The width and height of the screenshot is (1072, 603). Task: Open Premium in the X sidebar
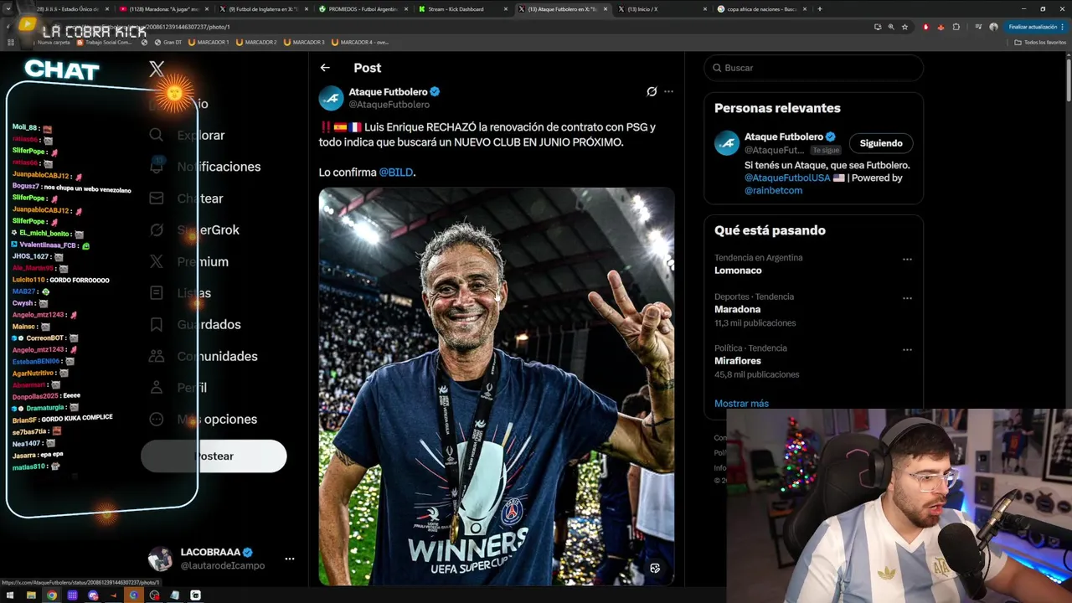(203, 261)
